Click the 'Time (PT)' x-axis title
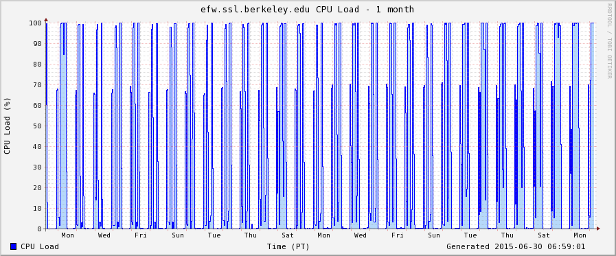Screen dimensions: 616x256 pos(288,246)
